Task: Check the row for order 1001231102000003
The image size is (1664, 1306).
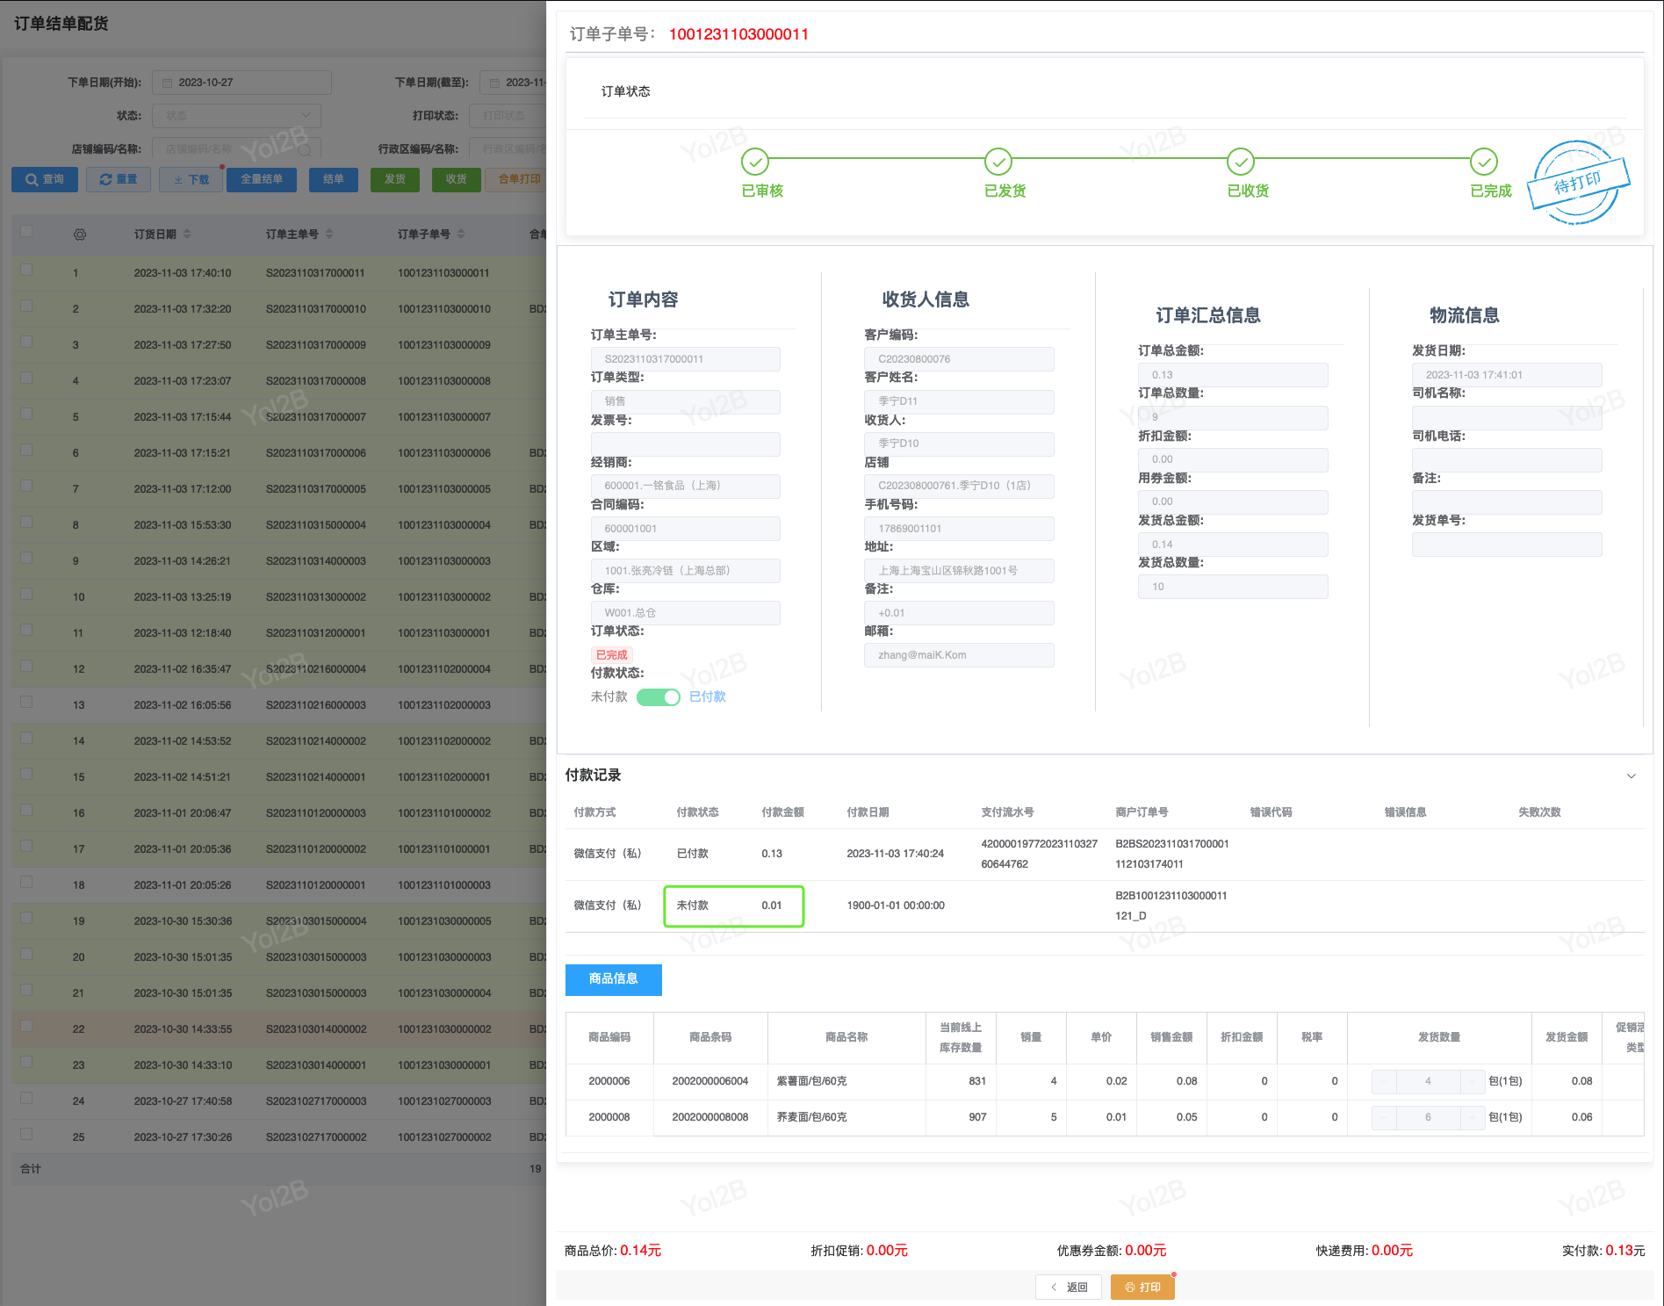Action: click(26, 702)
